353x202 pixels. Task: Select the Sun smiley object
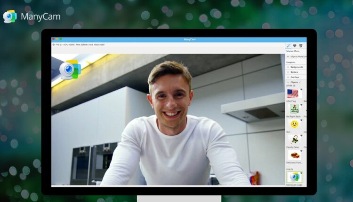coord(294,124)
